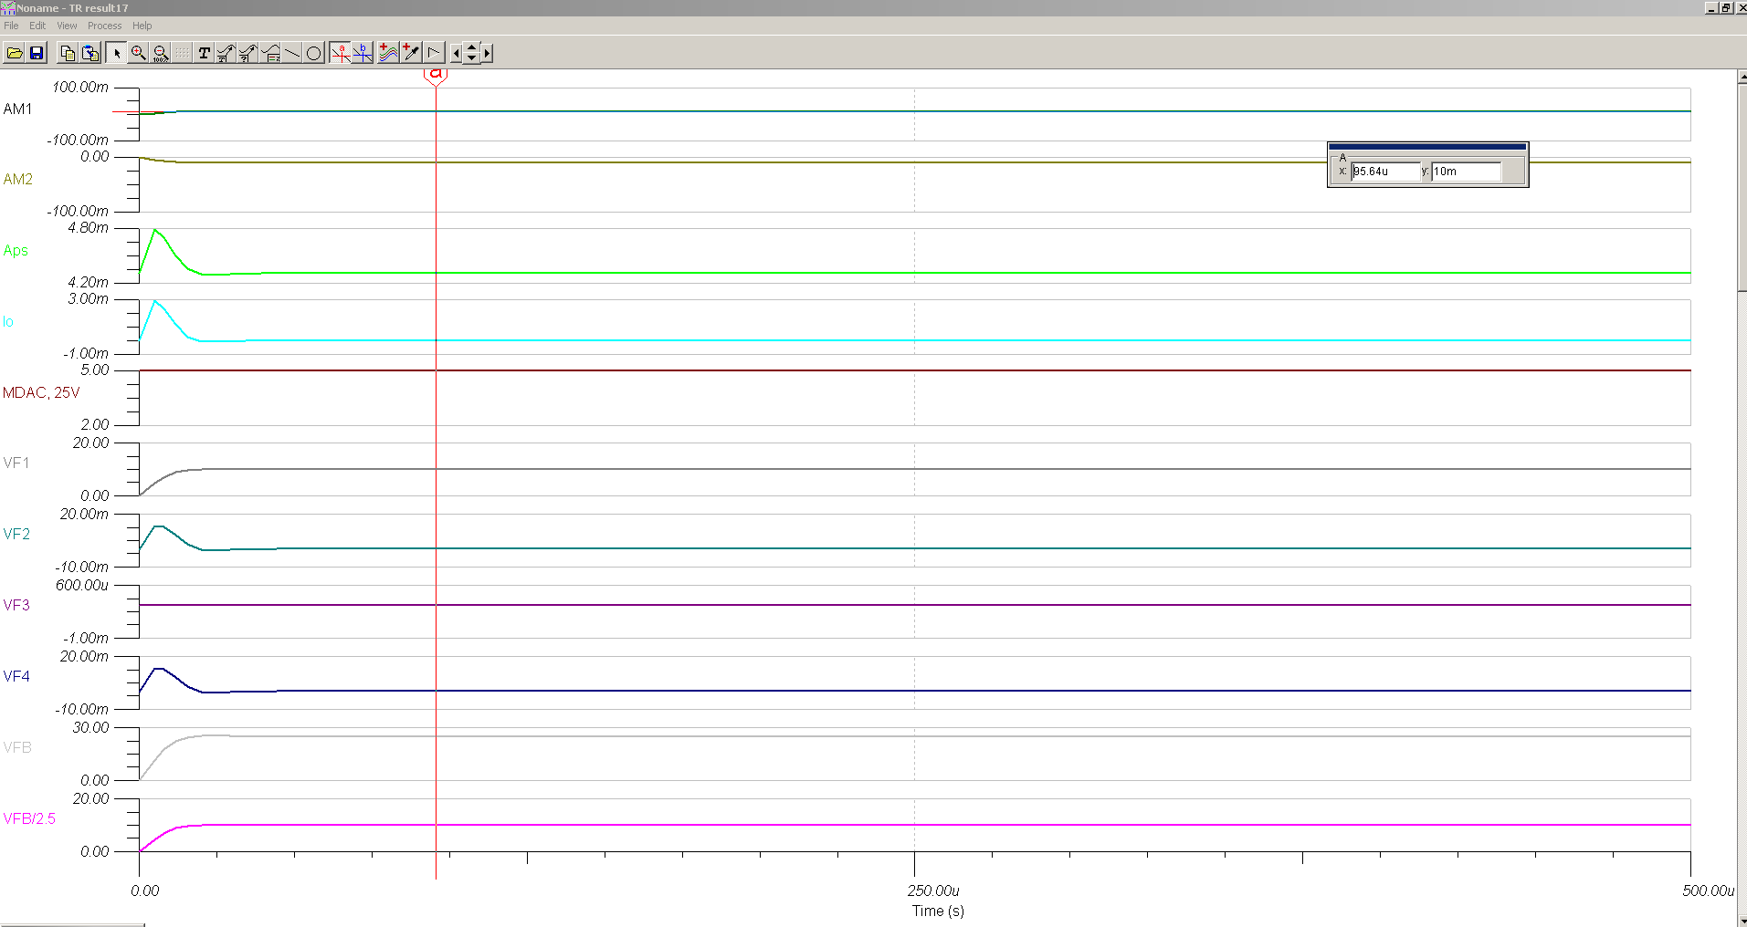
Task: Copy the diagram with the copy icon
Action: [x=68, y=53]
